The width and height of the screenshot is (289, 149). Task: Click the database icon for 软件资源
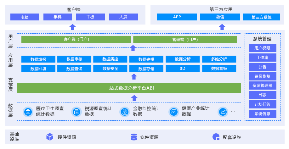point(133,137)
